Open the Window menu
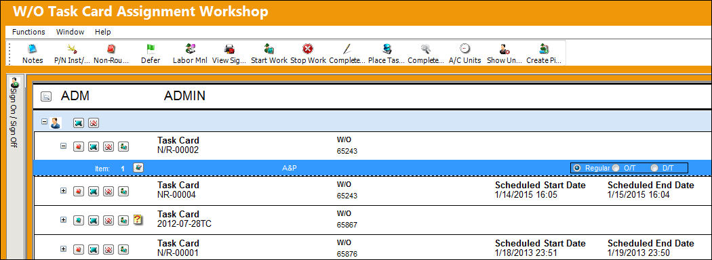 click(70, 32)
